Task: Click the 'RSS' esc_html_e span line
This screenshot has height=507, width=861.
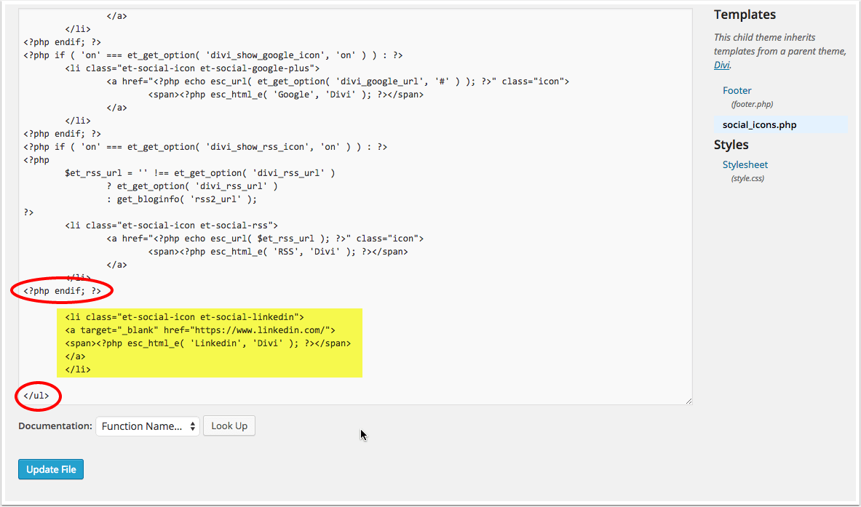Action: click(278, 252)
